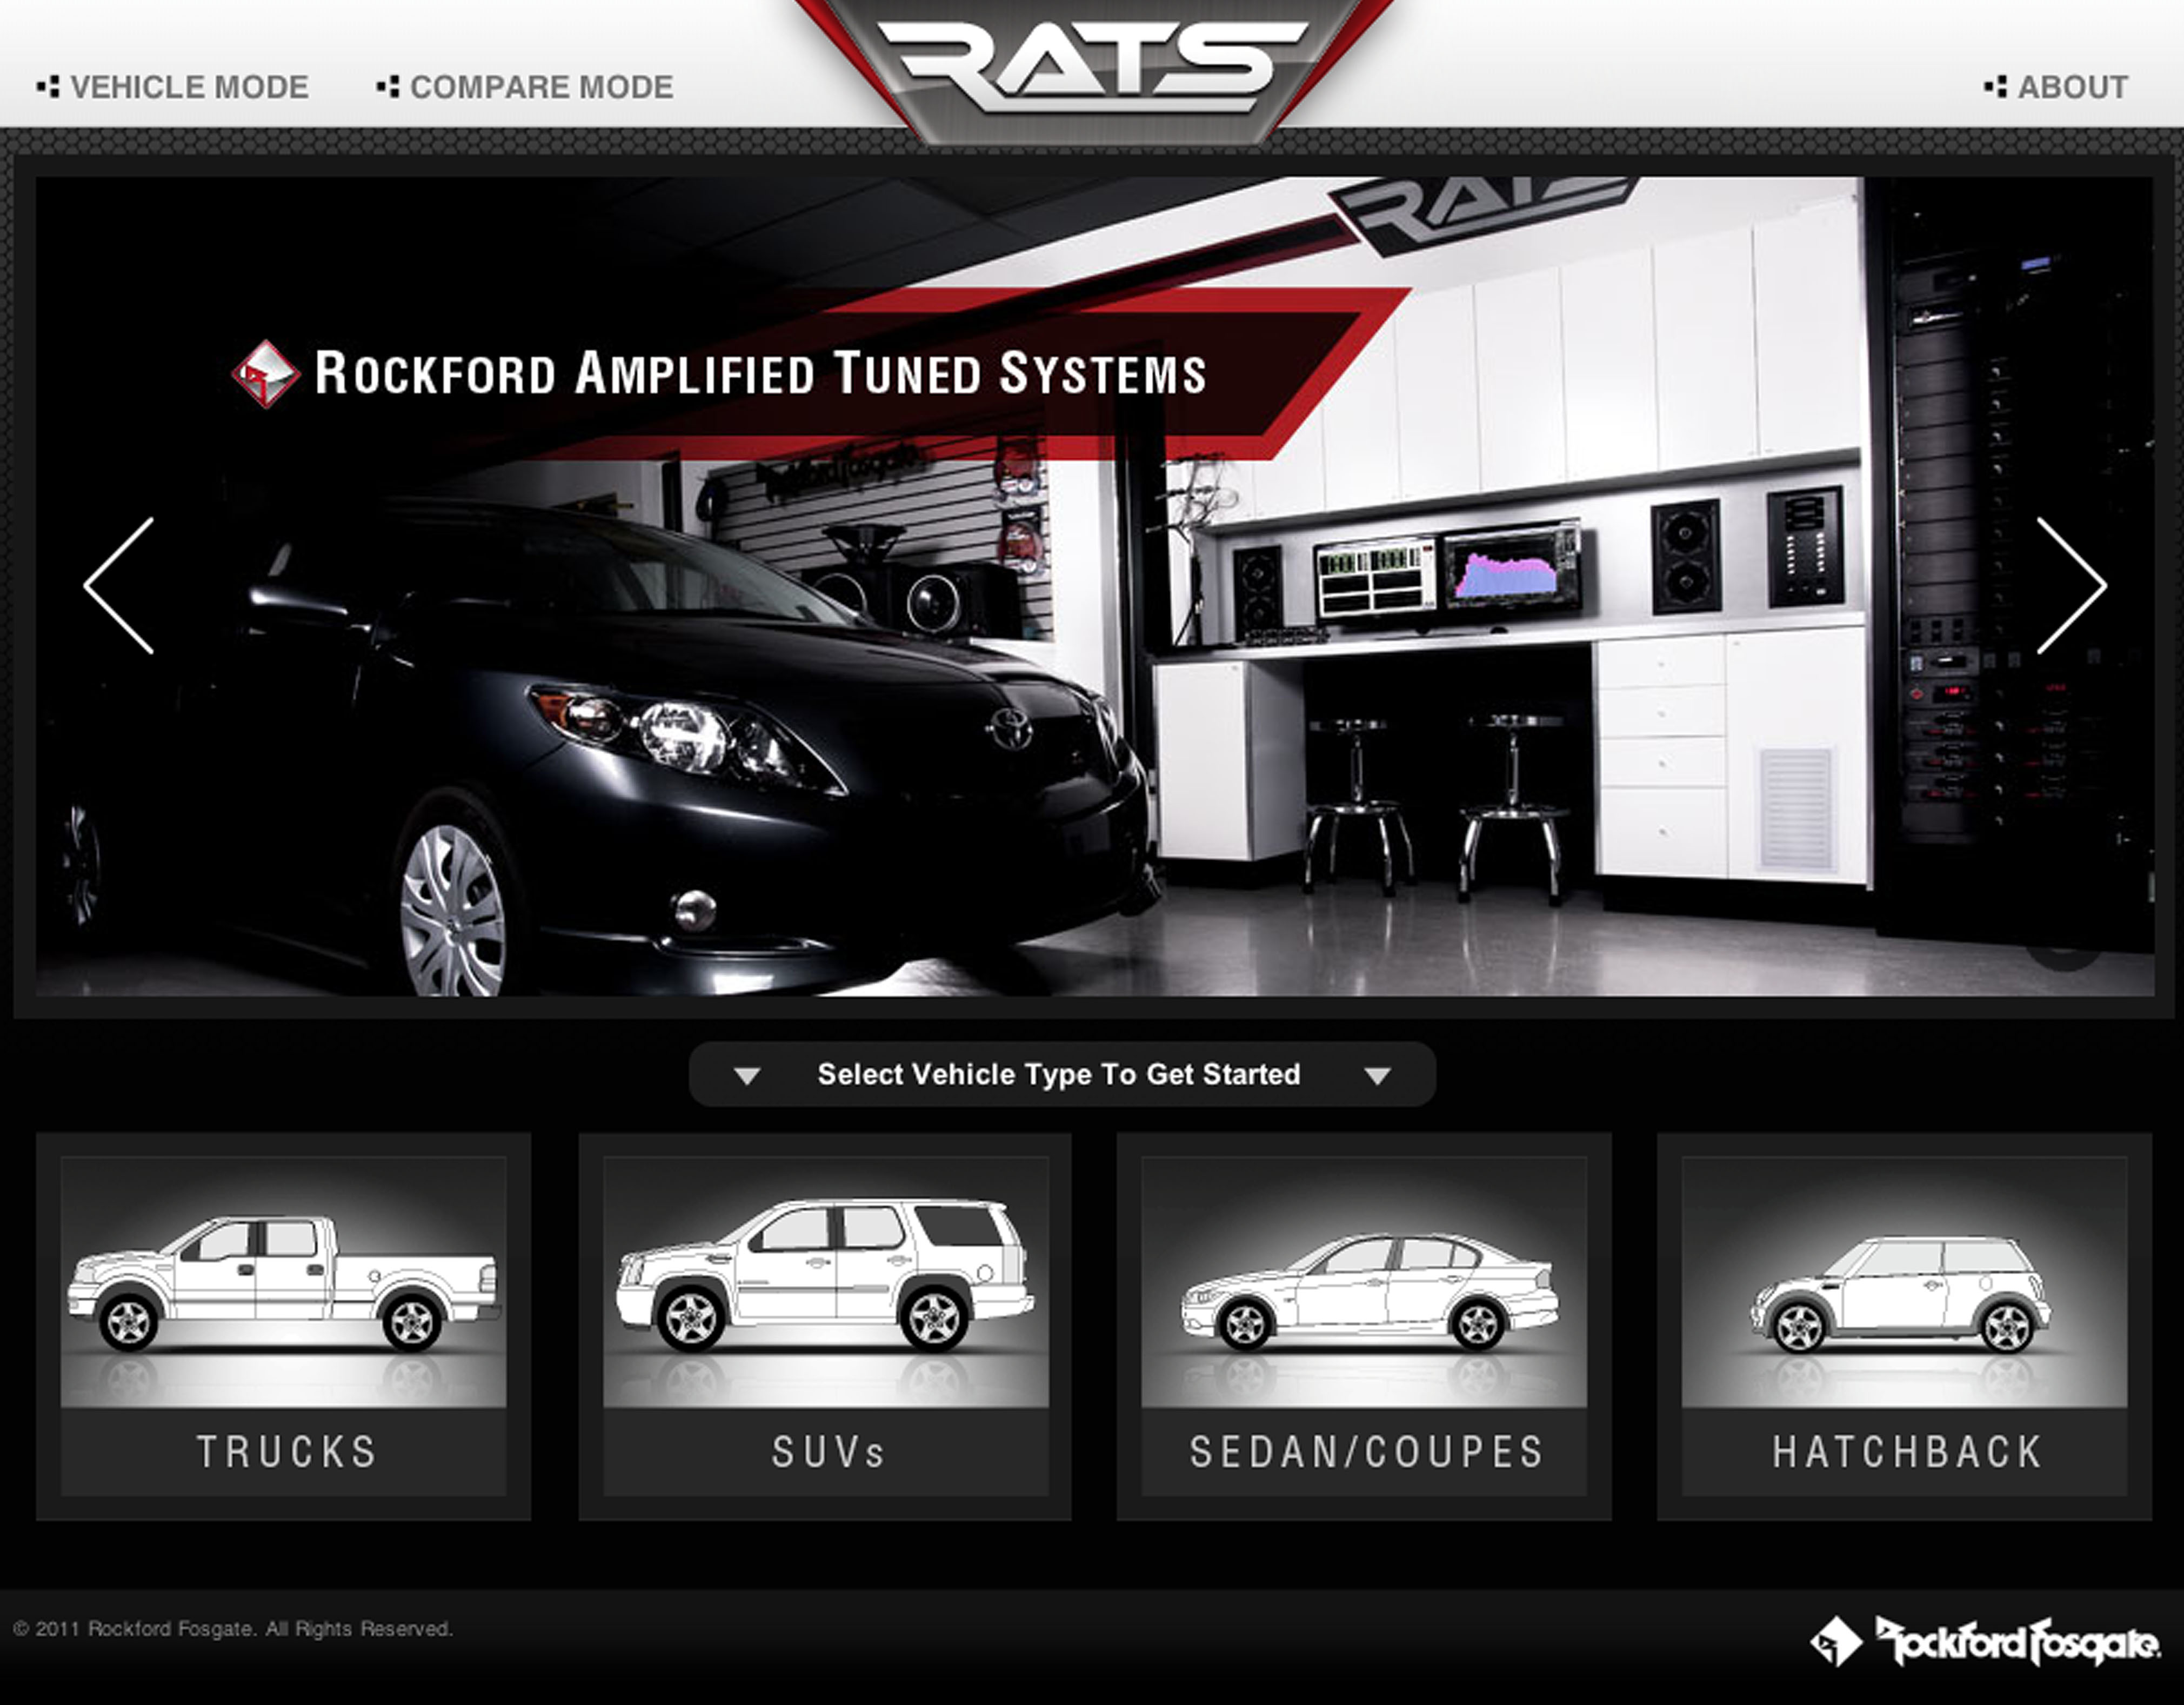2184x1705 pixels.
Task: Switch to Compare Mode
Action: pyautogui.click(x=525, y=87)
